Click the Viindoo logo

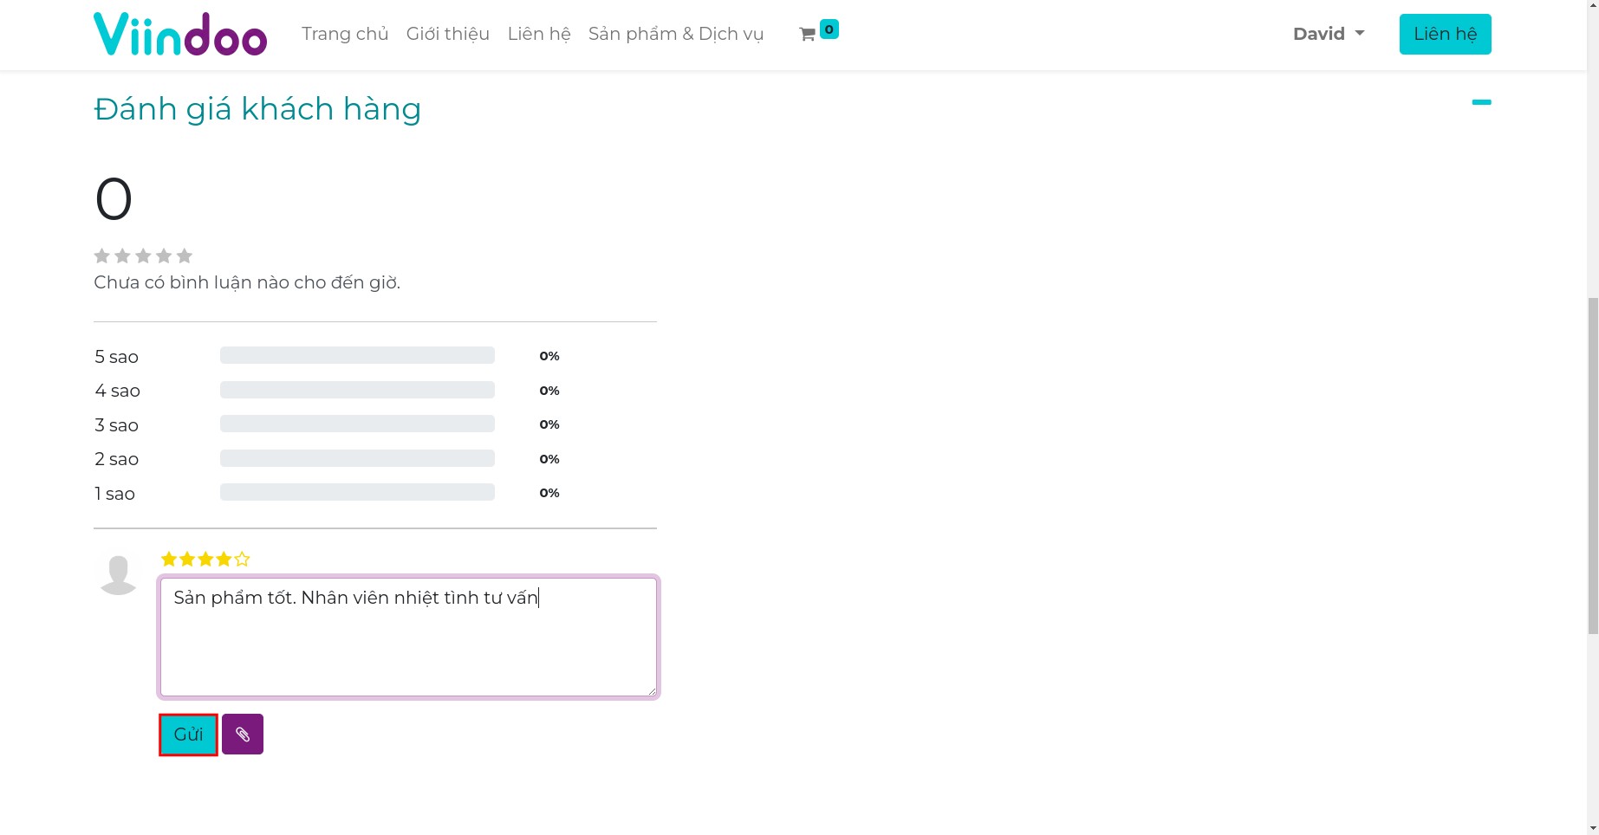coord(180,35)
